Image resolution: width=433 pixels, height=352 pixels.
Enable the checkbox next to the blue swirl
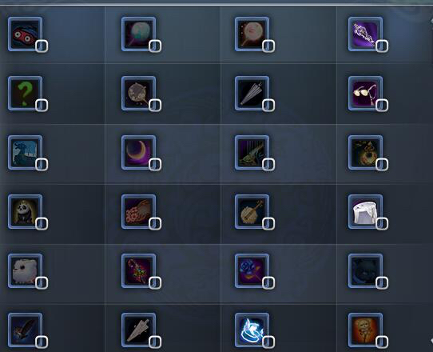[x=268, y=342]
